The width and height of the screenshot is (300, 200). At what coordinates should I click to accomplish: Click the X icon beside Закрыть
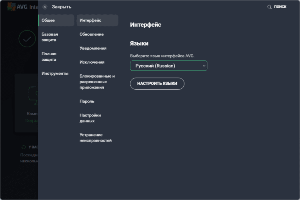(x=45, y=7)
